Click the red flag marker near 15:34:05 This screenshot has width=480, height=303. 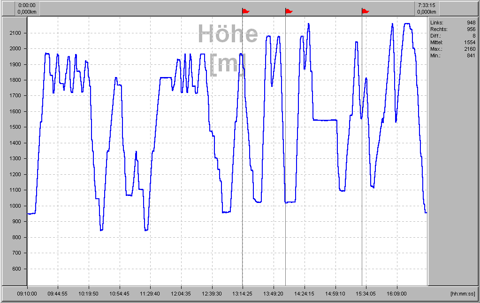pyautogui.click(x=366, y=11)
